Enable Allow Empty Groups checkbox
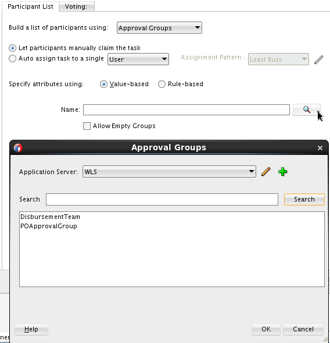This screenshot has height=343, width=330. tap(87, 126)
